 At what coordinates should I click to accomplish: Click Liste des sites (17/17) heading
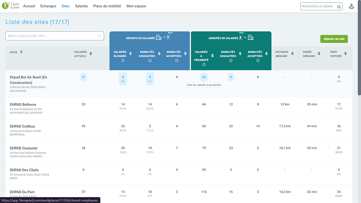[x=37, y=22]
